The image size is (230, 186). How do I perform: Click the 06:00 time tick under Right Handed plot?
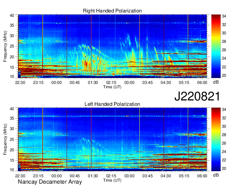[202, 83]
